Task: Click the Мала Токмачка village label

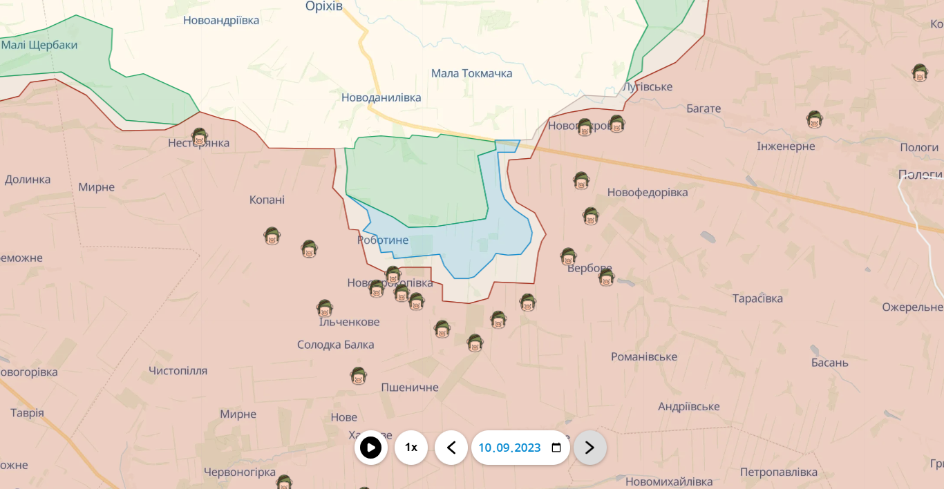Action: [x=471, y=73]
